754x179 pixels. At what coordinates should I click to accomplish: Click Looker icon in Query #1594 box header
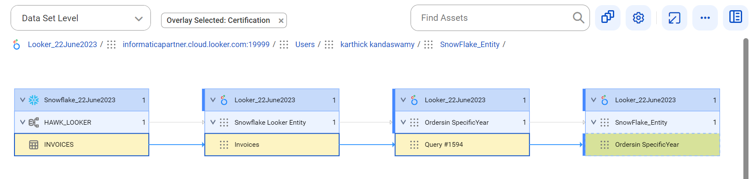(414, 100)
